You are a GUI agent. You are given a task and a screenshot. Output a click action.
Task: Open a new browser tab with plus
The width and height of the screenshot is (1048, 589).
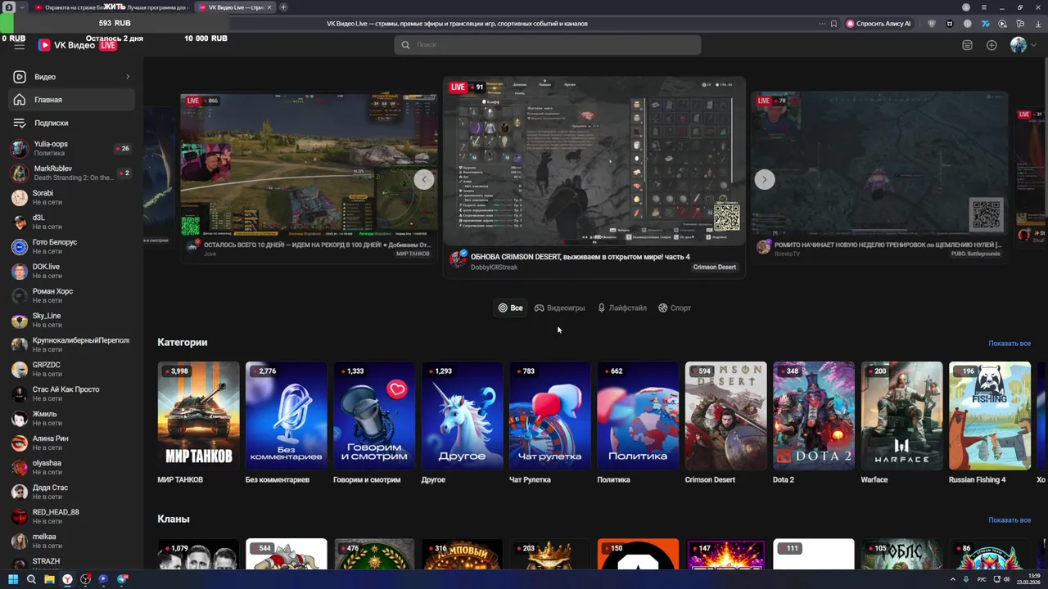click(283, 7)
